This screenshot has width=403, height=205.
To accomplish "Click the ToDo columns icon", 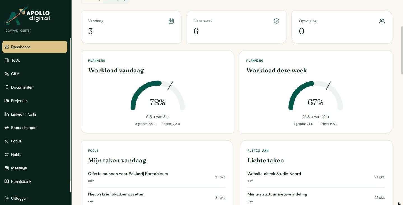I will point(7,60).
